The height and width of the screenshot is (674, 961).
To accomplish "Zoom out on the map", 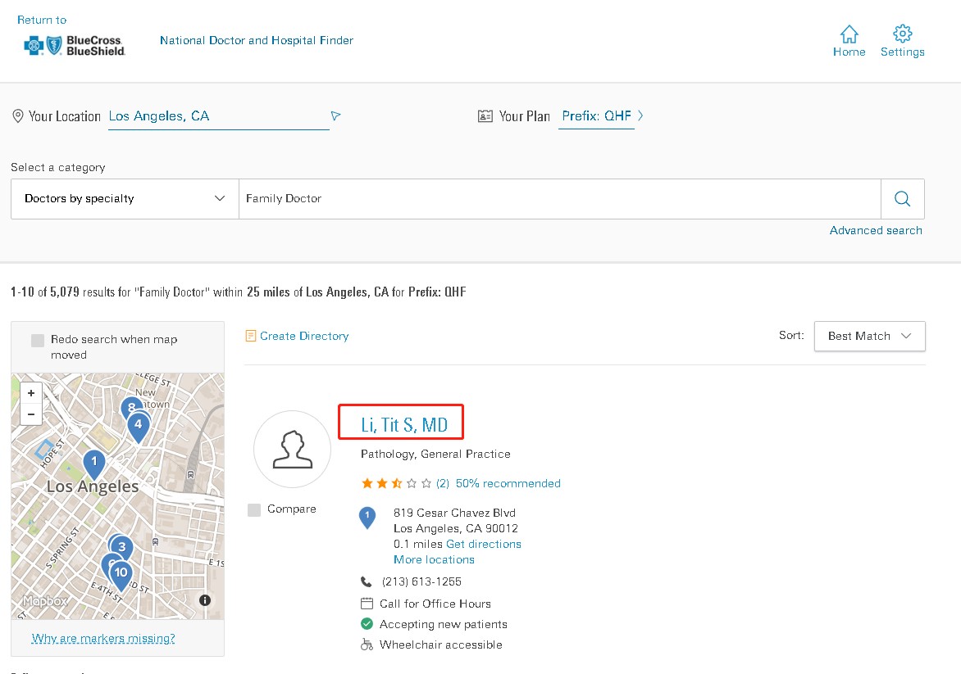I will click(x=31, y=414).
